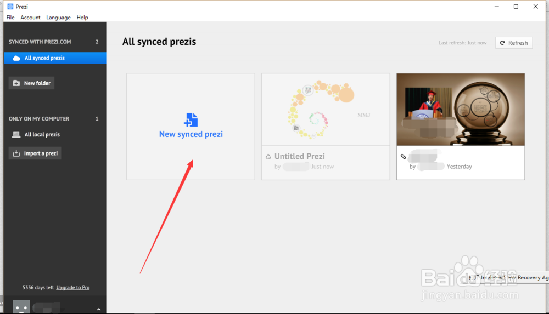Click the Untitled Prezi title text

pyautogui.click(x=300, y=156)
